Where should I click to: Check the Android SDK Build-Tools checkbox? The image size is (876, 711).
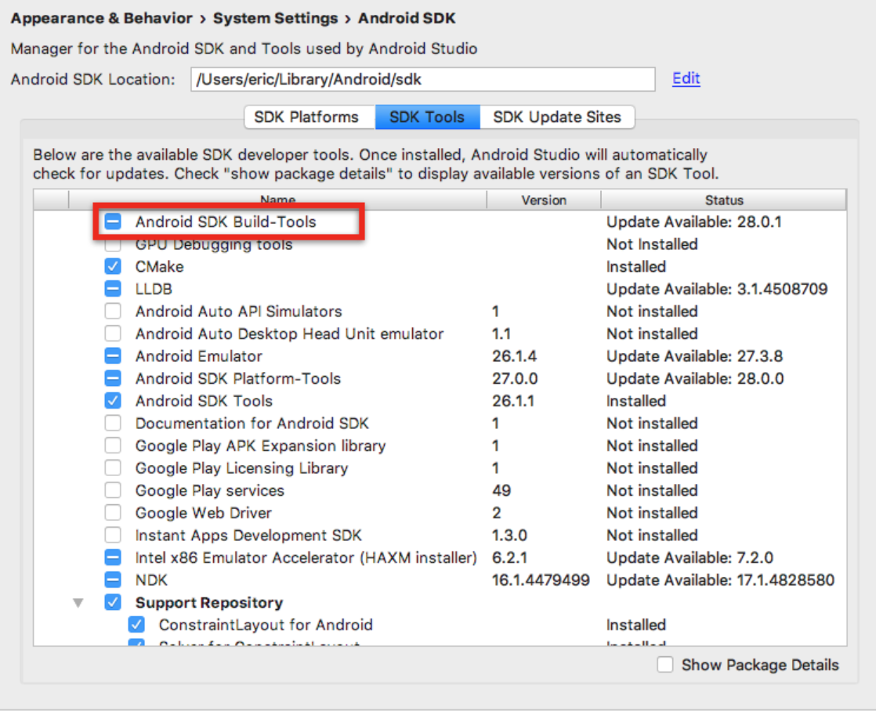[112, 222]
